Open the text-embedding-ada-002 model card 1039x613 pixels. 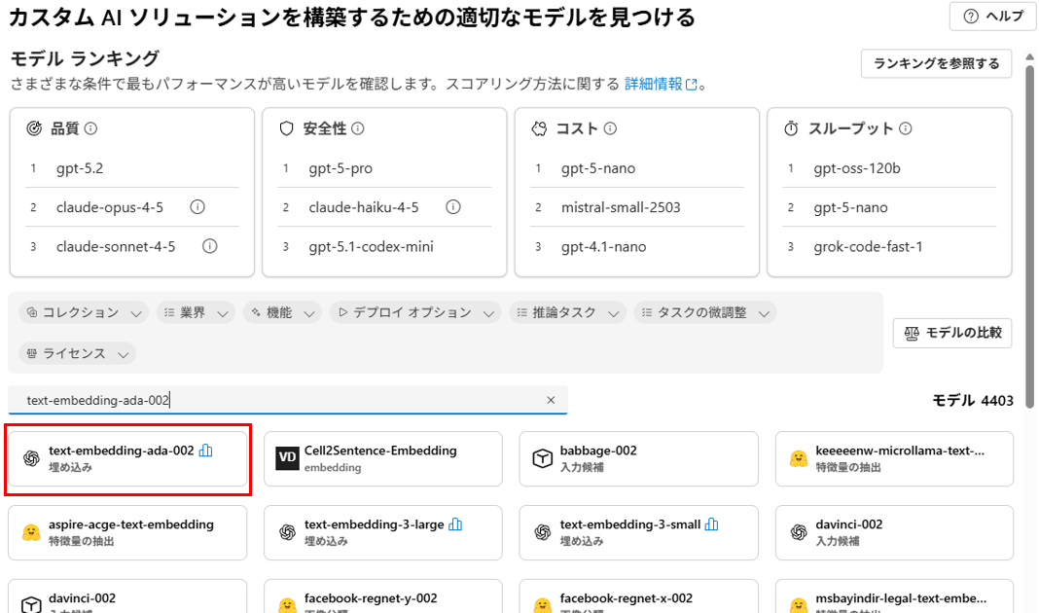[127, 458]
